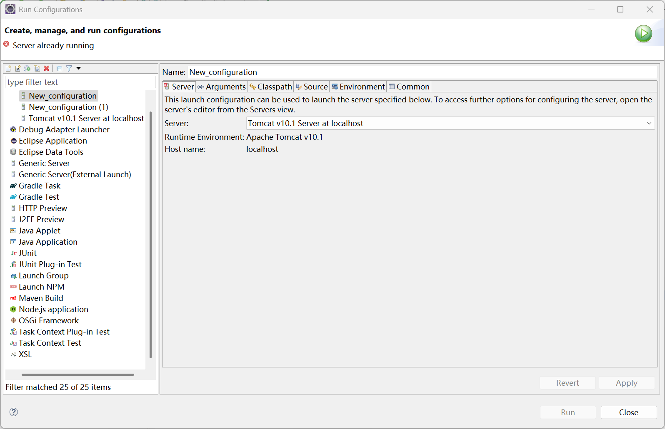Click the filter funnel icon
This screenshot has height=429, width=665.
coord(69,69)
